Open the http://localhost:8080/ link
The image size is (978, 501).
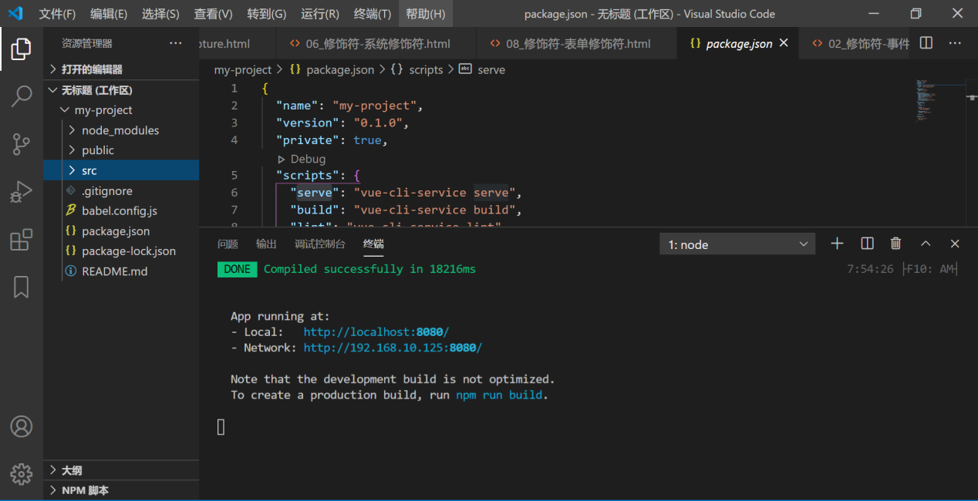[x=376, y=332]
